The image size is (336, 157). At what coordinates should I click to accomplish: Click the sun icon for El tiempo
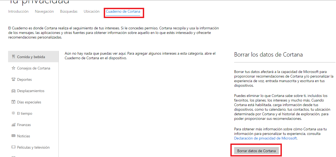pyautogui.click(x=13, y=113)
